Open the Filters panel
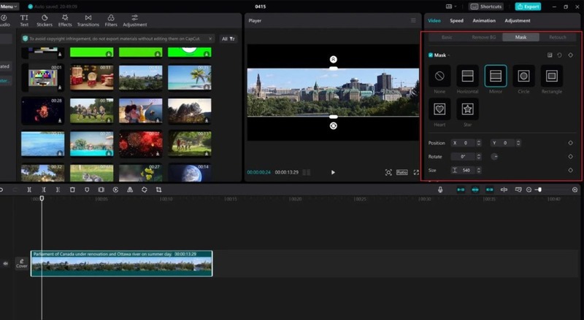The width and height of the screenshot is (584, 320). (x=111, y=21)
